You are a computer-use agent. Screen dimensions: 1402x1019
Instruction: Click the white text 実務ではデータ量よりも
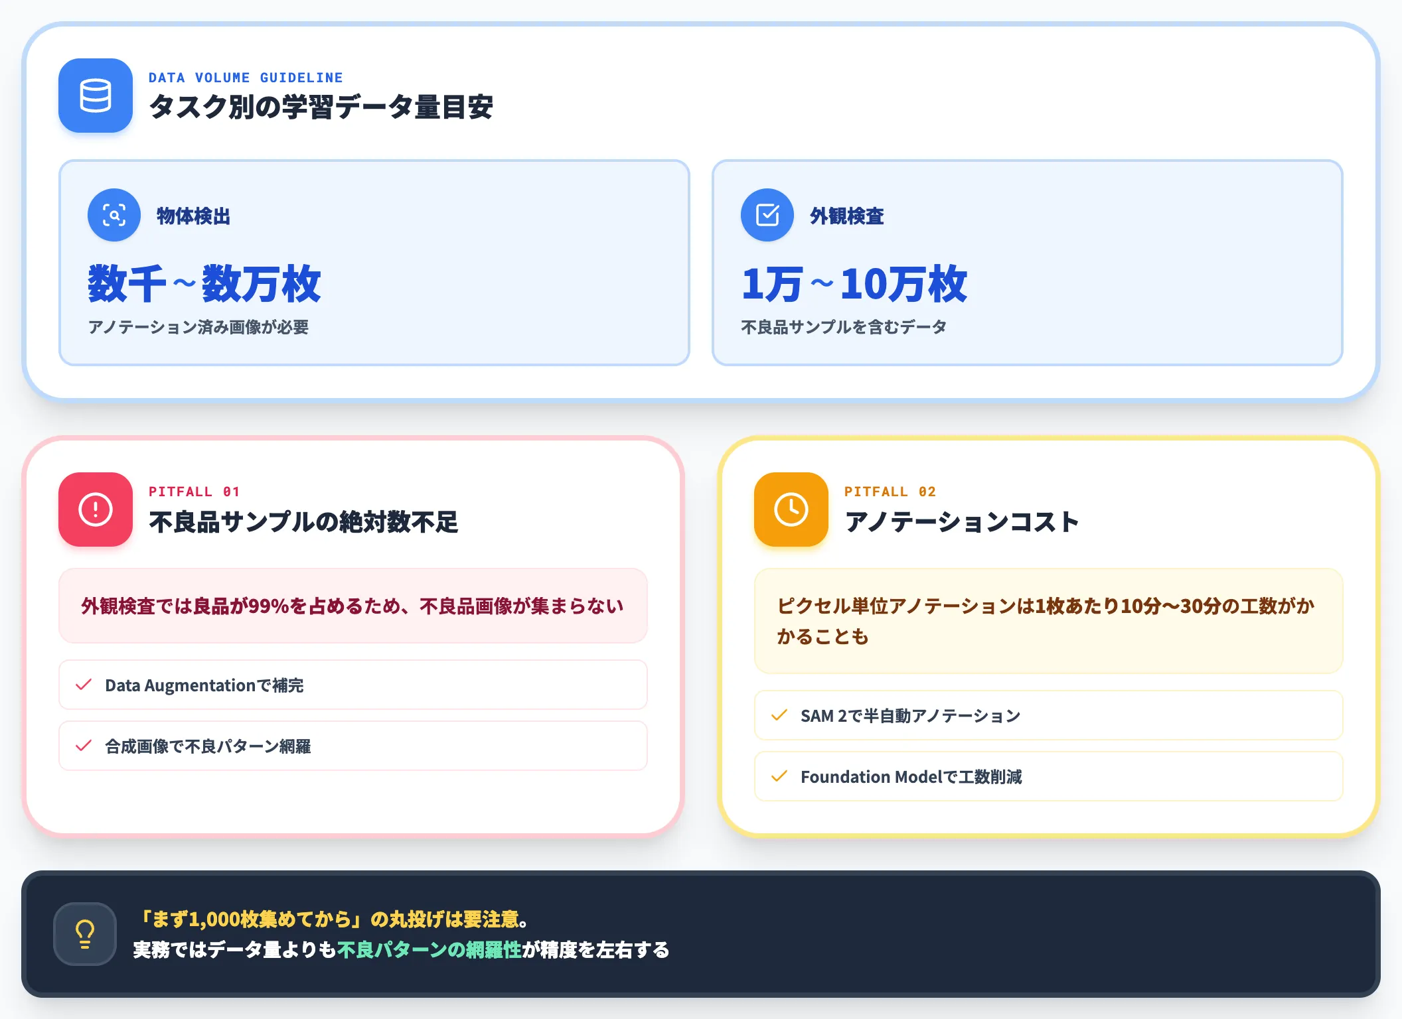(235, 949)
